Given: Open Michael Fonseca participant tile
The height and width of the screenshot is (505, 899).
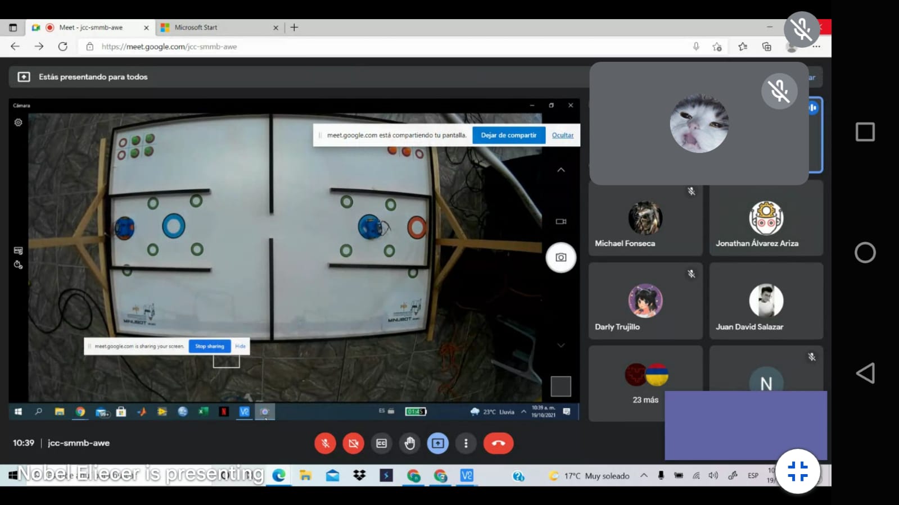Looking at the screenshot, I should point(645,219).
